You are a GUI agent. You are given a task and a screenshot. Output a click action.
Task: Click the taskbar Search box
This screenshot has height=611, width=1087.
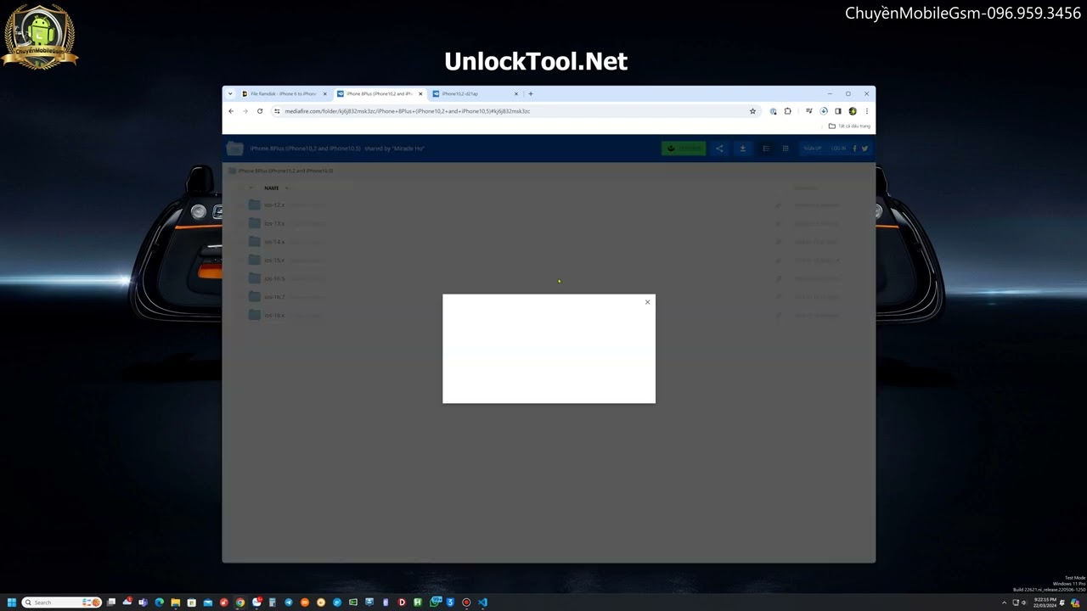pos(61,603)
